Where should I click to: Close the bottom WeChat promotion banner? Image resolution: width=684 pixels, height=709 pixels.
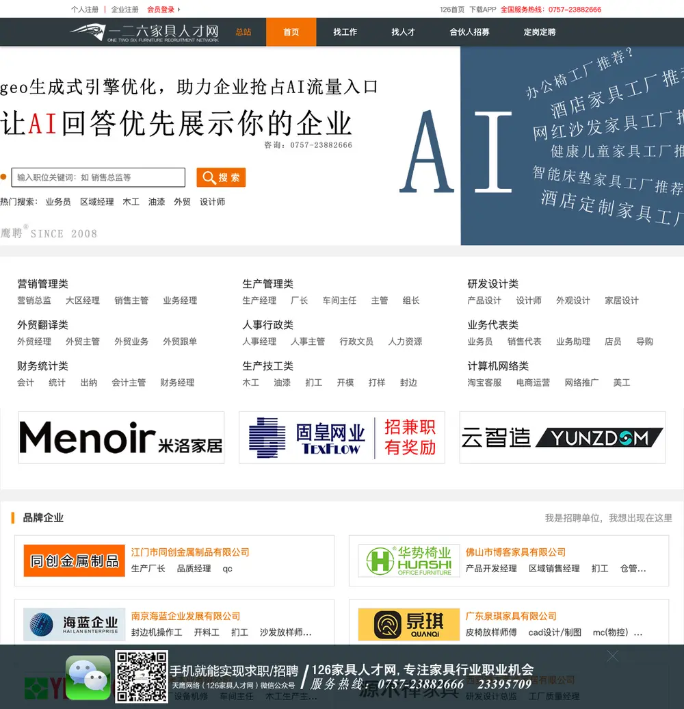coord(613,656)
